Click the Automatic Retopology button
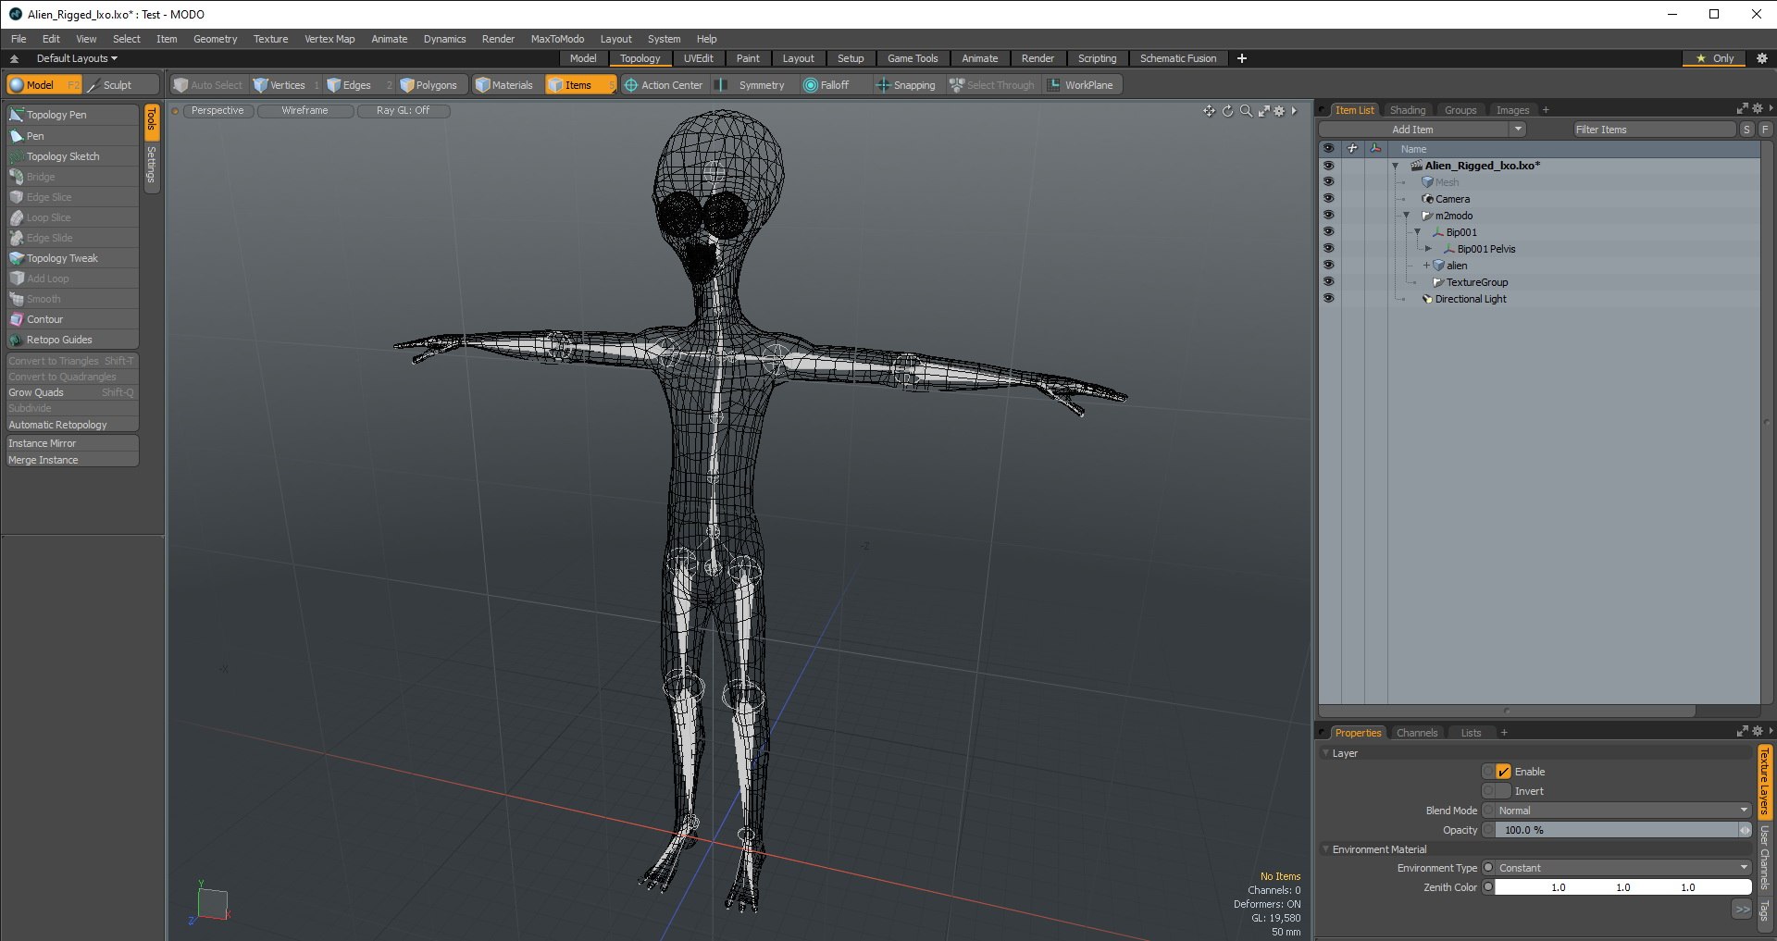This screenshot has height=941, width=1777. tap(72, 425)
